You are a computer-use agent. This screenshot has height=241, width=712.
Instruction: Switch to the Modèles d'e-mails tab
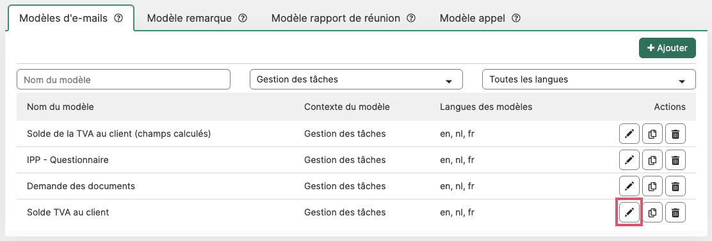71,18
